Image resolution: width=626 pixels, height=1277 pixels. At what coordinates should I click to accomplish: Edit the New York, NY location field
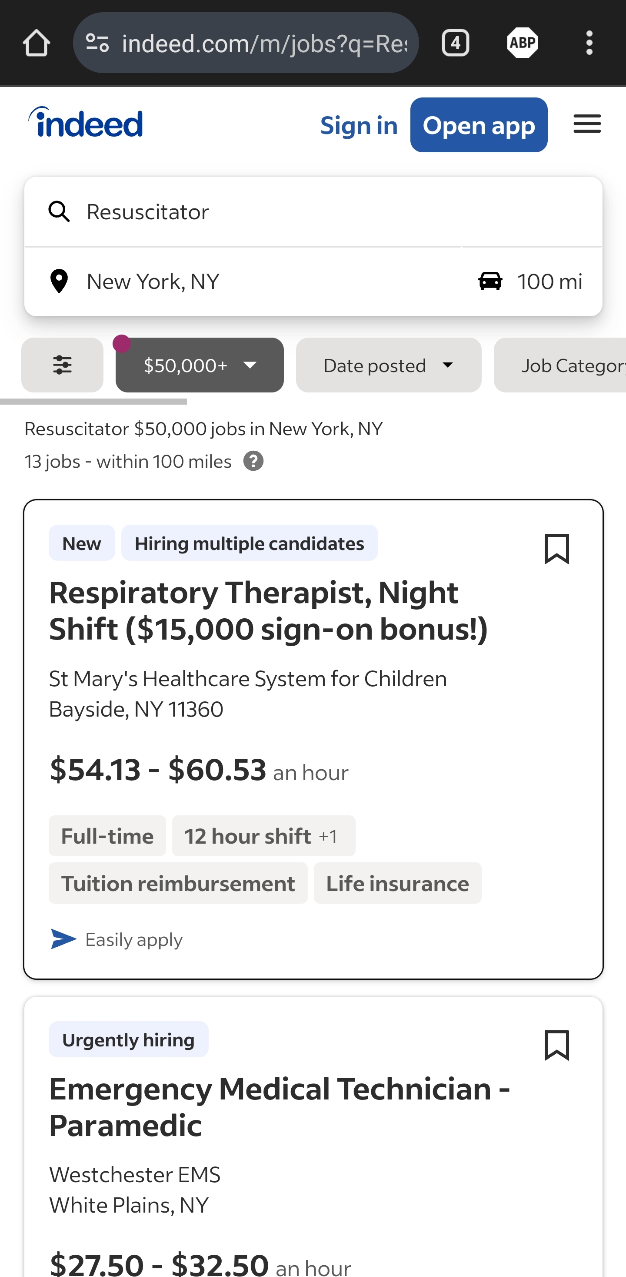click(248, 282)
